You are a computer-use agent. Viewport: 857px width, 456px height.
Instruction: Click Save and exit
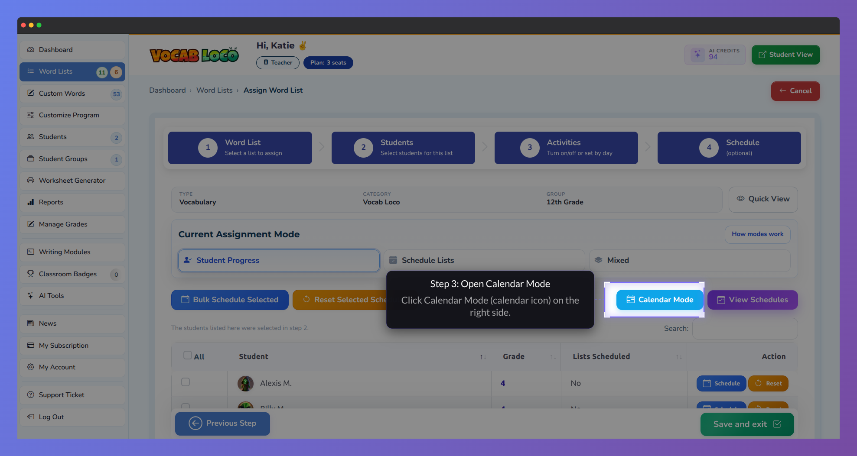(747, 424)
